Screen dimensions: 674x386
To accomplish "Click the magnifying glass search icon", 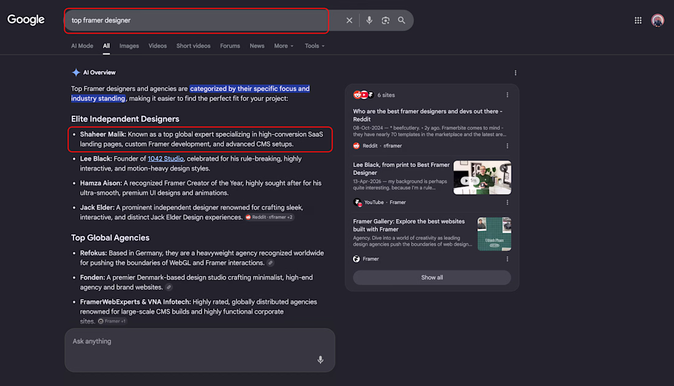I will coord(401,20).
